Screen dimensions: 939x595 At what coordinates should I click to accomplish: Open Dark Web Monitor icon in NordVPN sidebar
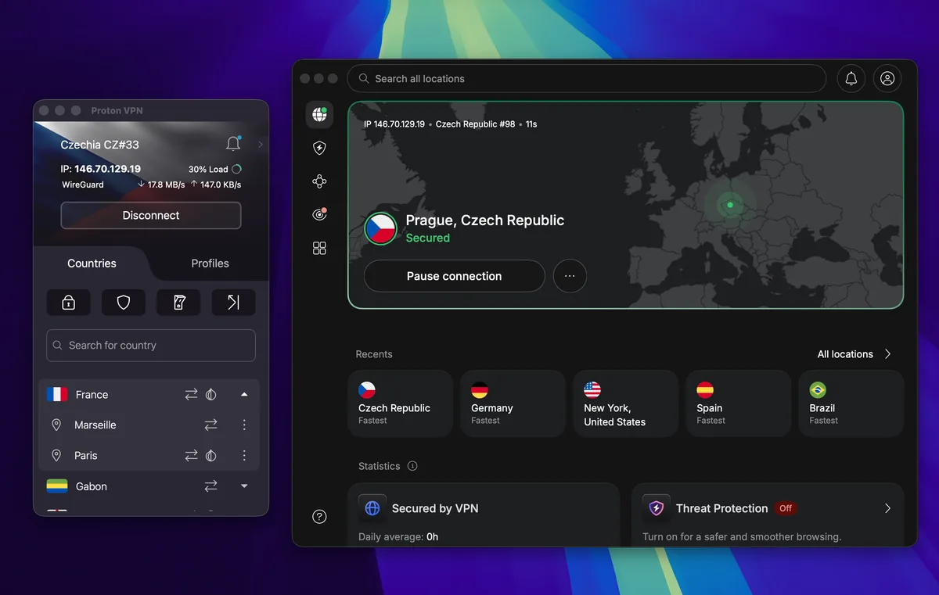[x=319, y=214]
